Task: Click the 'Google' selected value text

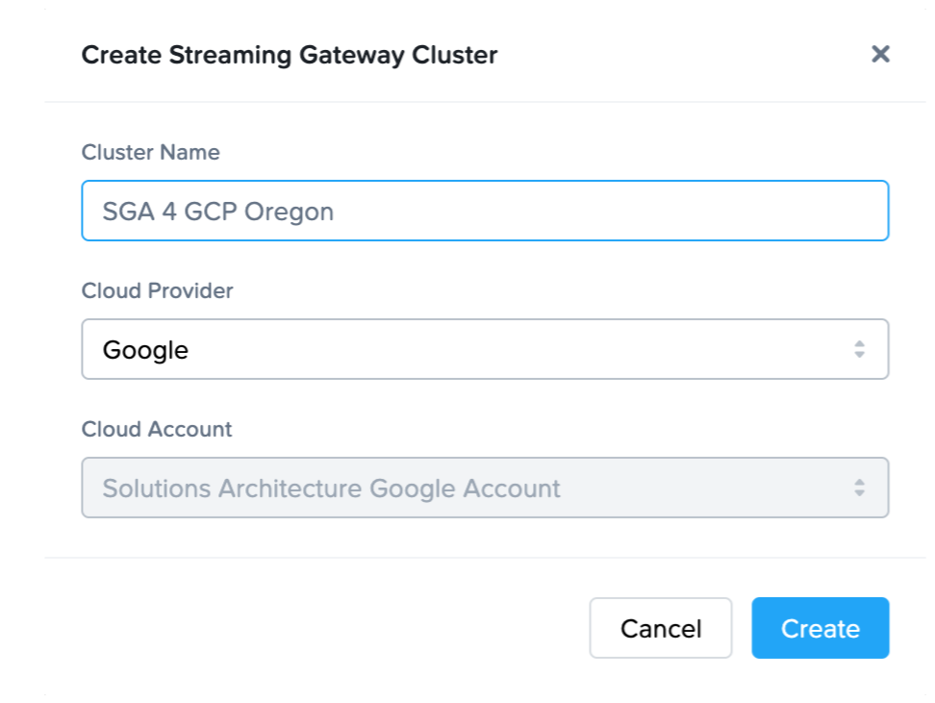Action: (x=145, y=350)
